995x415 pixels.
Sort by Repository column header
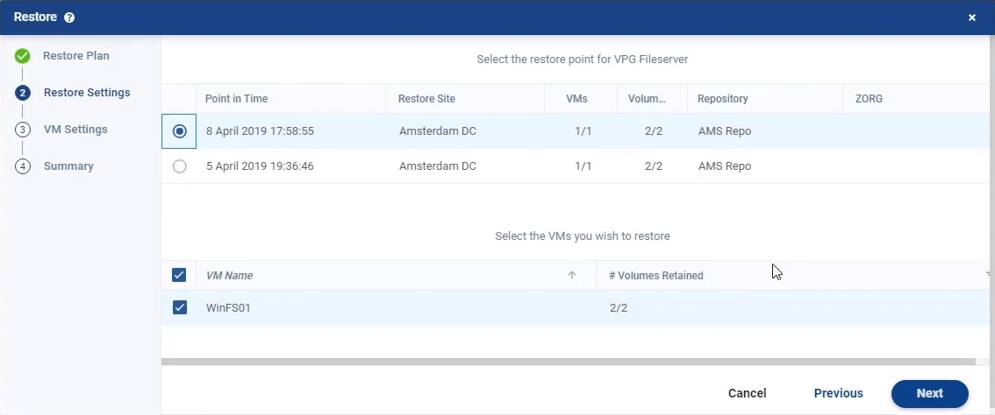(x=722, y=99)
